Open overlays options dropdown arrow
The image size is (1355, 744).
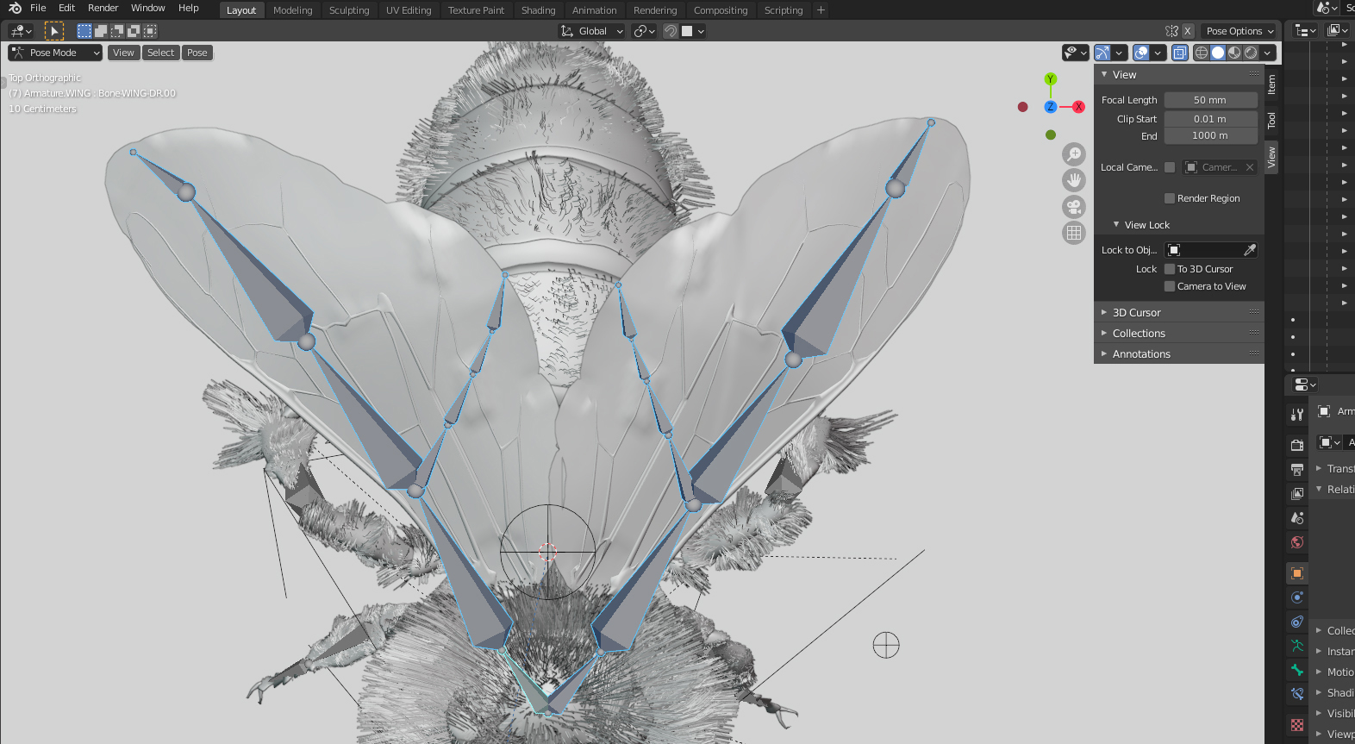tap(1158, 53)
